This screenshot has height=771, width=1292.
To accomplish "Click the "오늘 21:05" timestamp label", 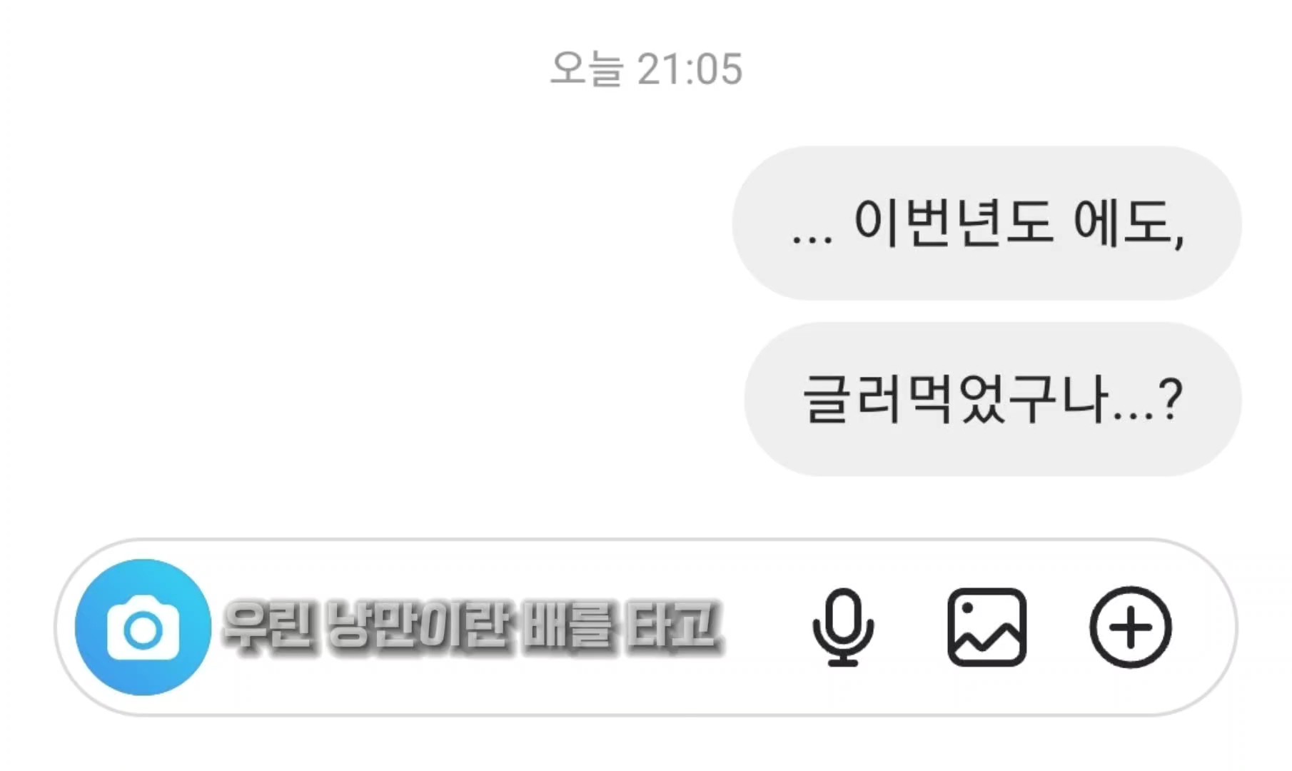I will tap(647, 69).
